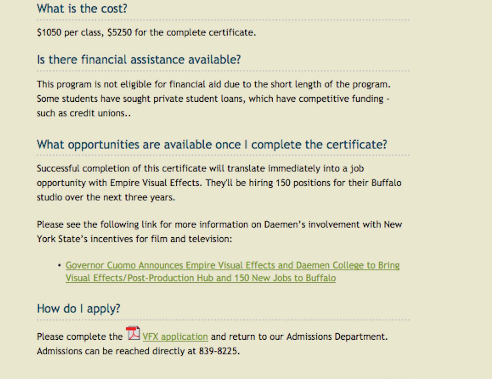492x379 pixels.
Task: Click the 'Please complete the' text
Action: [80, 337]
